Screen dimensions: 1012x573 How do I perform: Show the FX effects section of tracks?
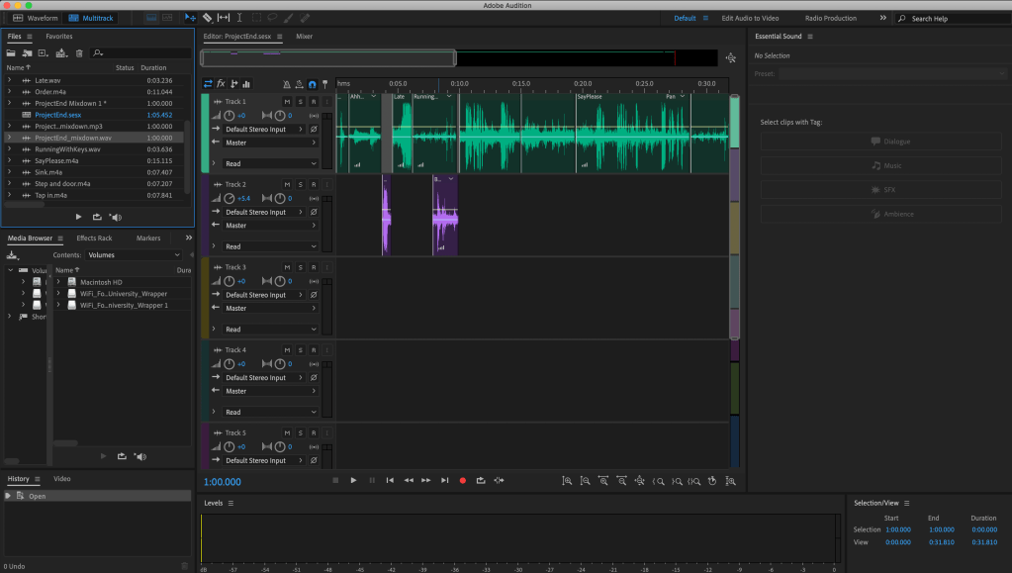(x=221, y=84)
